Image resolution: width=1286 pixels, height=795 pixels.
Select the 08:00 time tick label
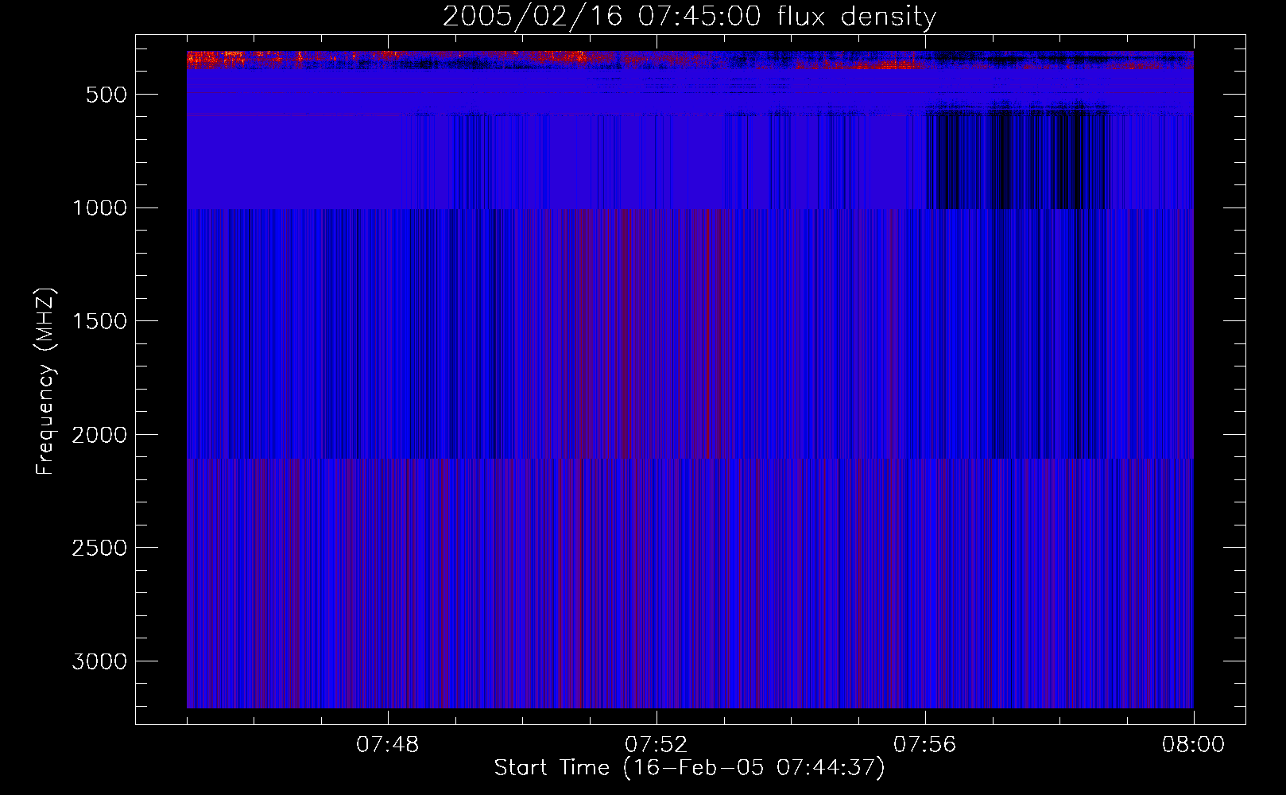tap(1193, 745)
